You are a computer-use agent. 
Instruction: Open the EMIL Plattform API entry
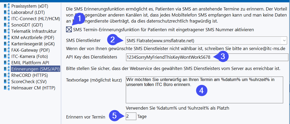[30, 63]
